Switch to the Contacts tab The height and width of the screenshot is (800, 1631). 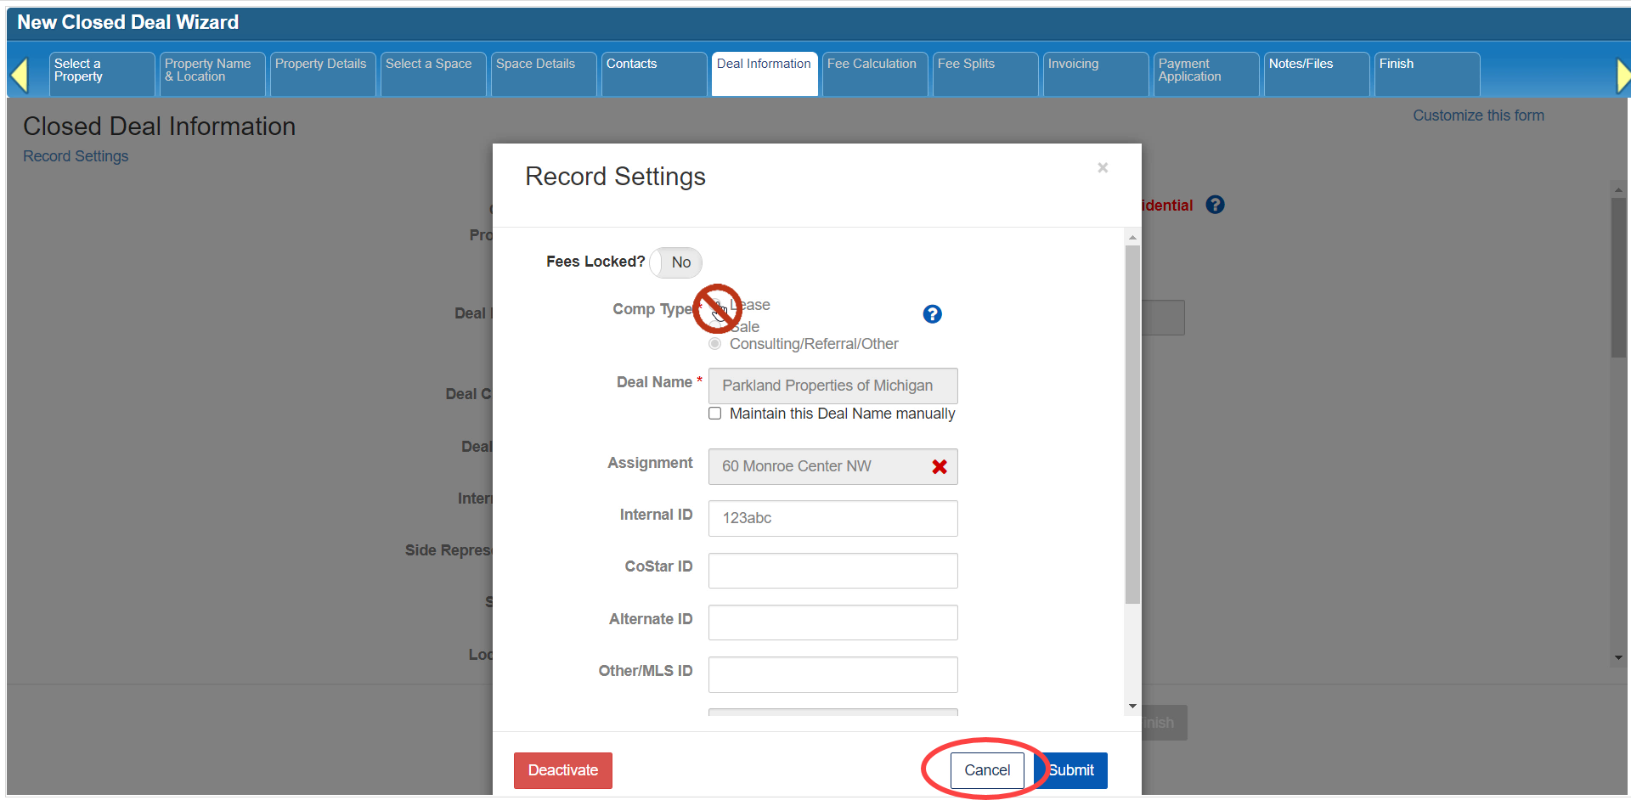coord(652,73)
